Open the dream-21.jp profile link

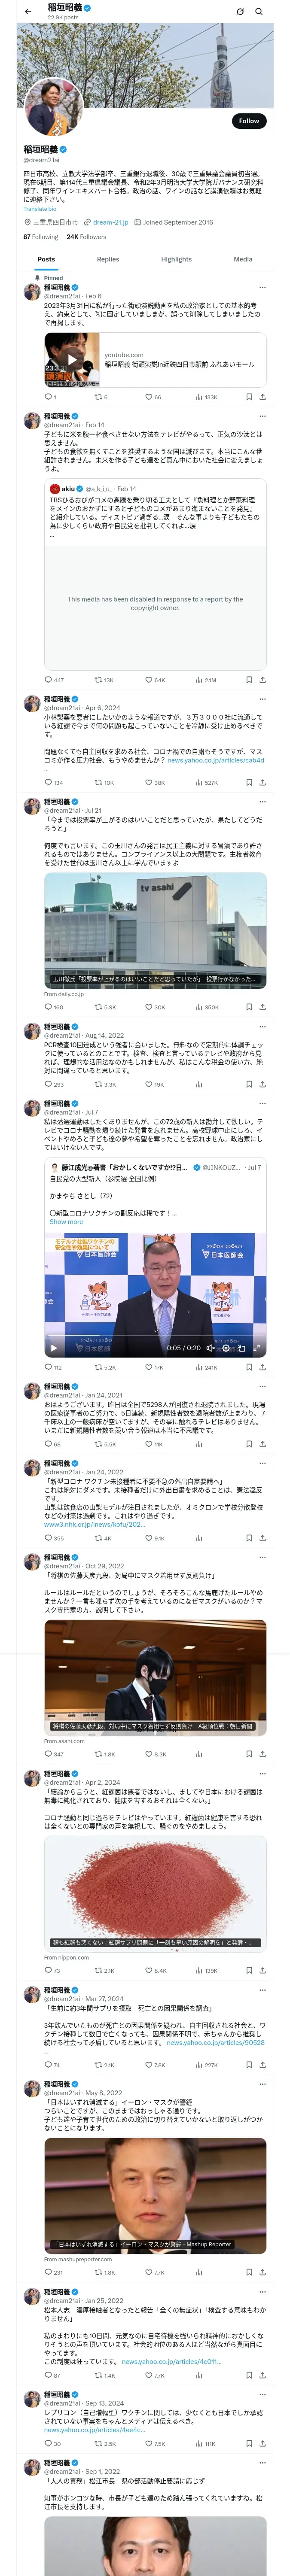(110, 223)
